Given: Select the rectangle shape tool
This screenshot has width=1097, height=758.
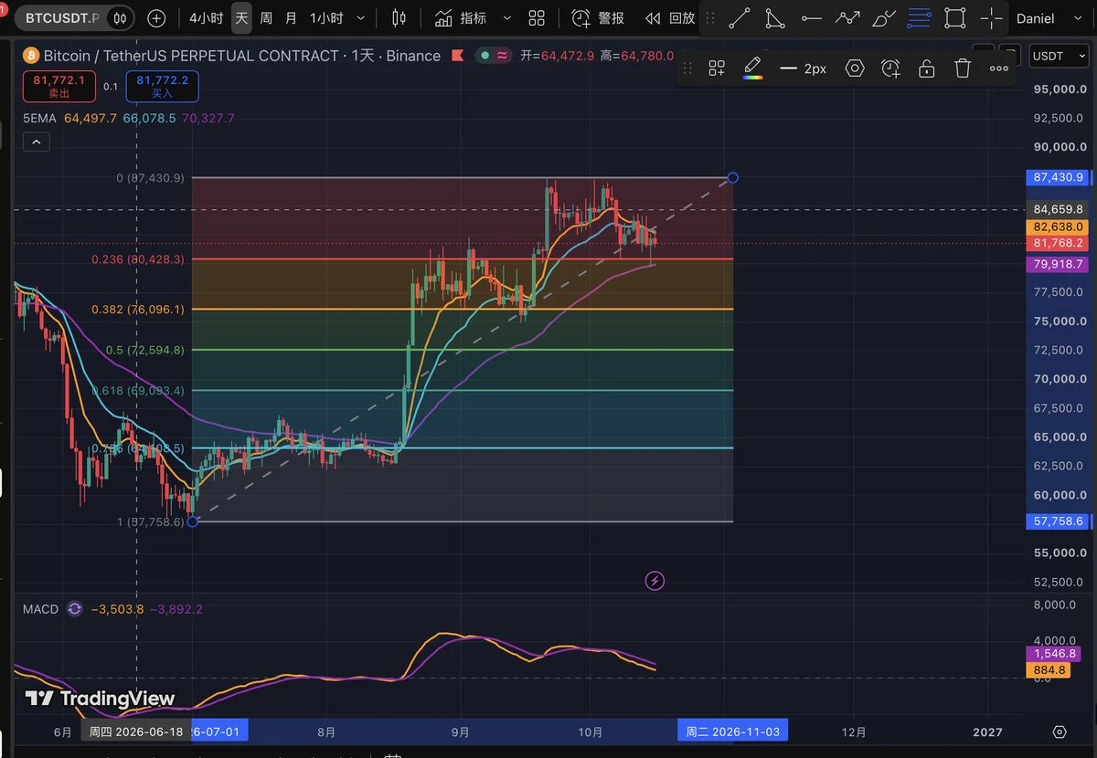Looking at the screenshot, I should pyautogui.click(x=955, y=18).
